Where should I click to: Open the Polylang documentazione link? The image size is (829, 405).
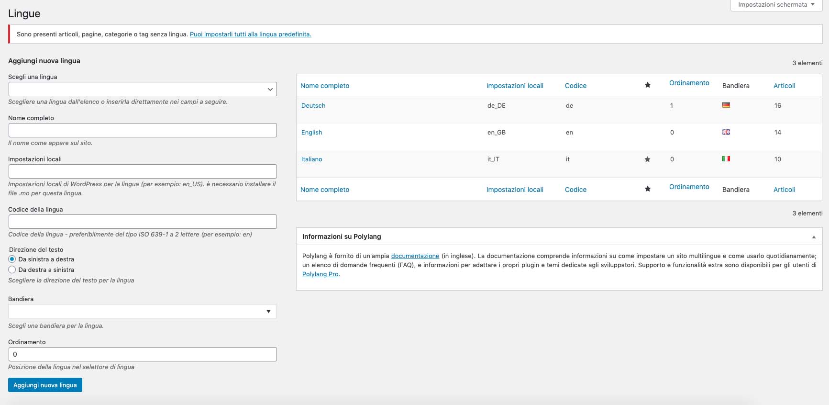tap(415, 256)
